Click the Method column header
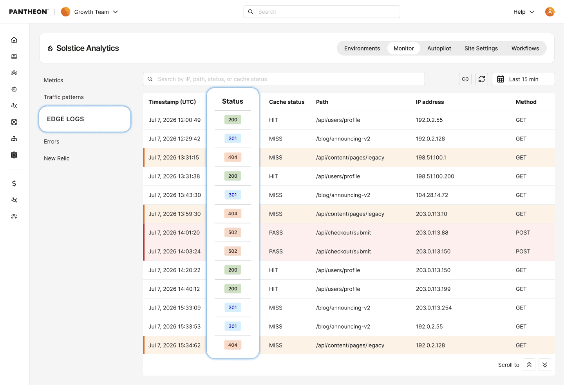 point(526,102)
